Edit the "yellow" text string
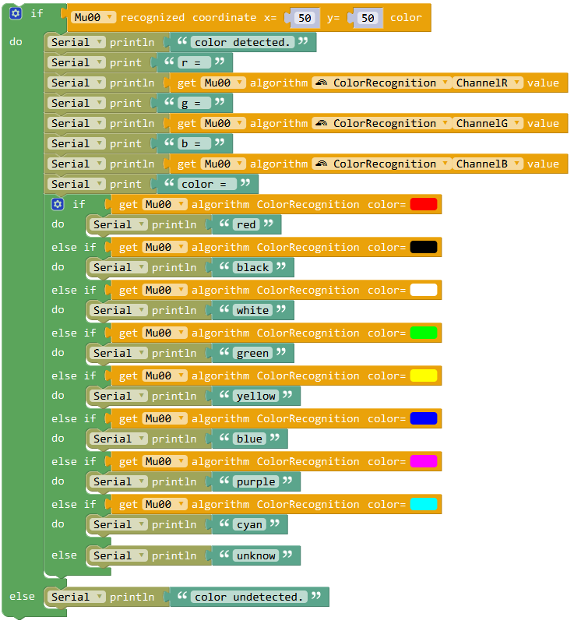 pyautogui.click(x=255, y=396)
